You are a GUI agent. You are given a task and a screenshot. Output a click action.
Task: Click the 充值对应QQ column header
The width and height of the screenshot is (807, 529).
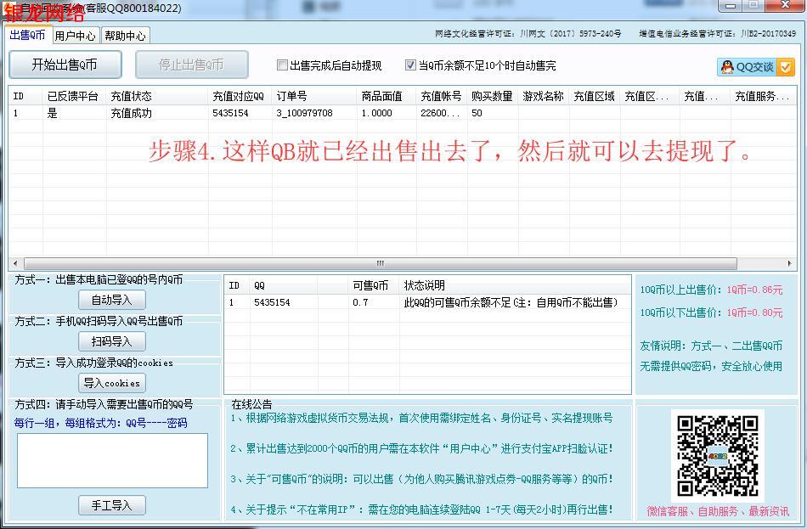[240, 96]
